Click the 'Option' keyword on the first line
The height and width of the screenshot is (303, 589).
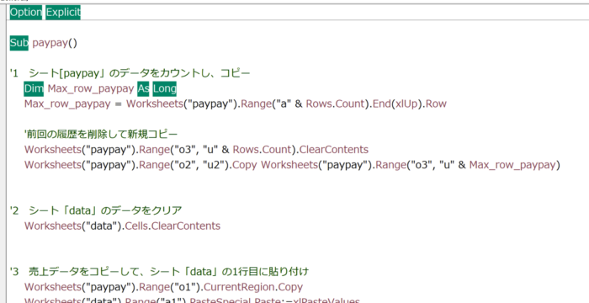(x=26, y=13)
